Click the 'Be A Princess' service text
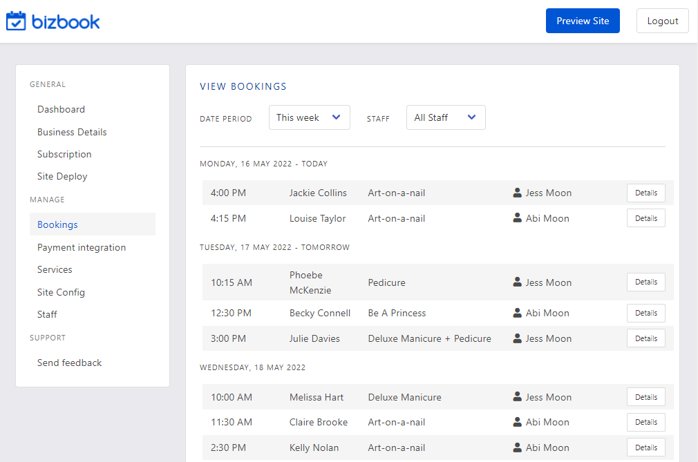This screenshot has width=698, height=462. (x=397, y=313)
